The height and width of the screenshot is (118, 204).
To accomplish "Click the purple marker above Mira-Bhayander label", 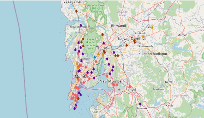I will [81, 25].
